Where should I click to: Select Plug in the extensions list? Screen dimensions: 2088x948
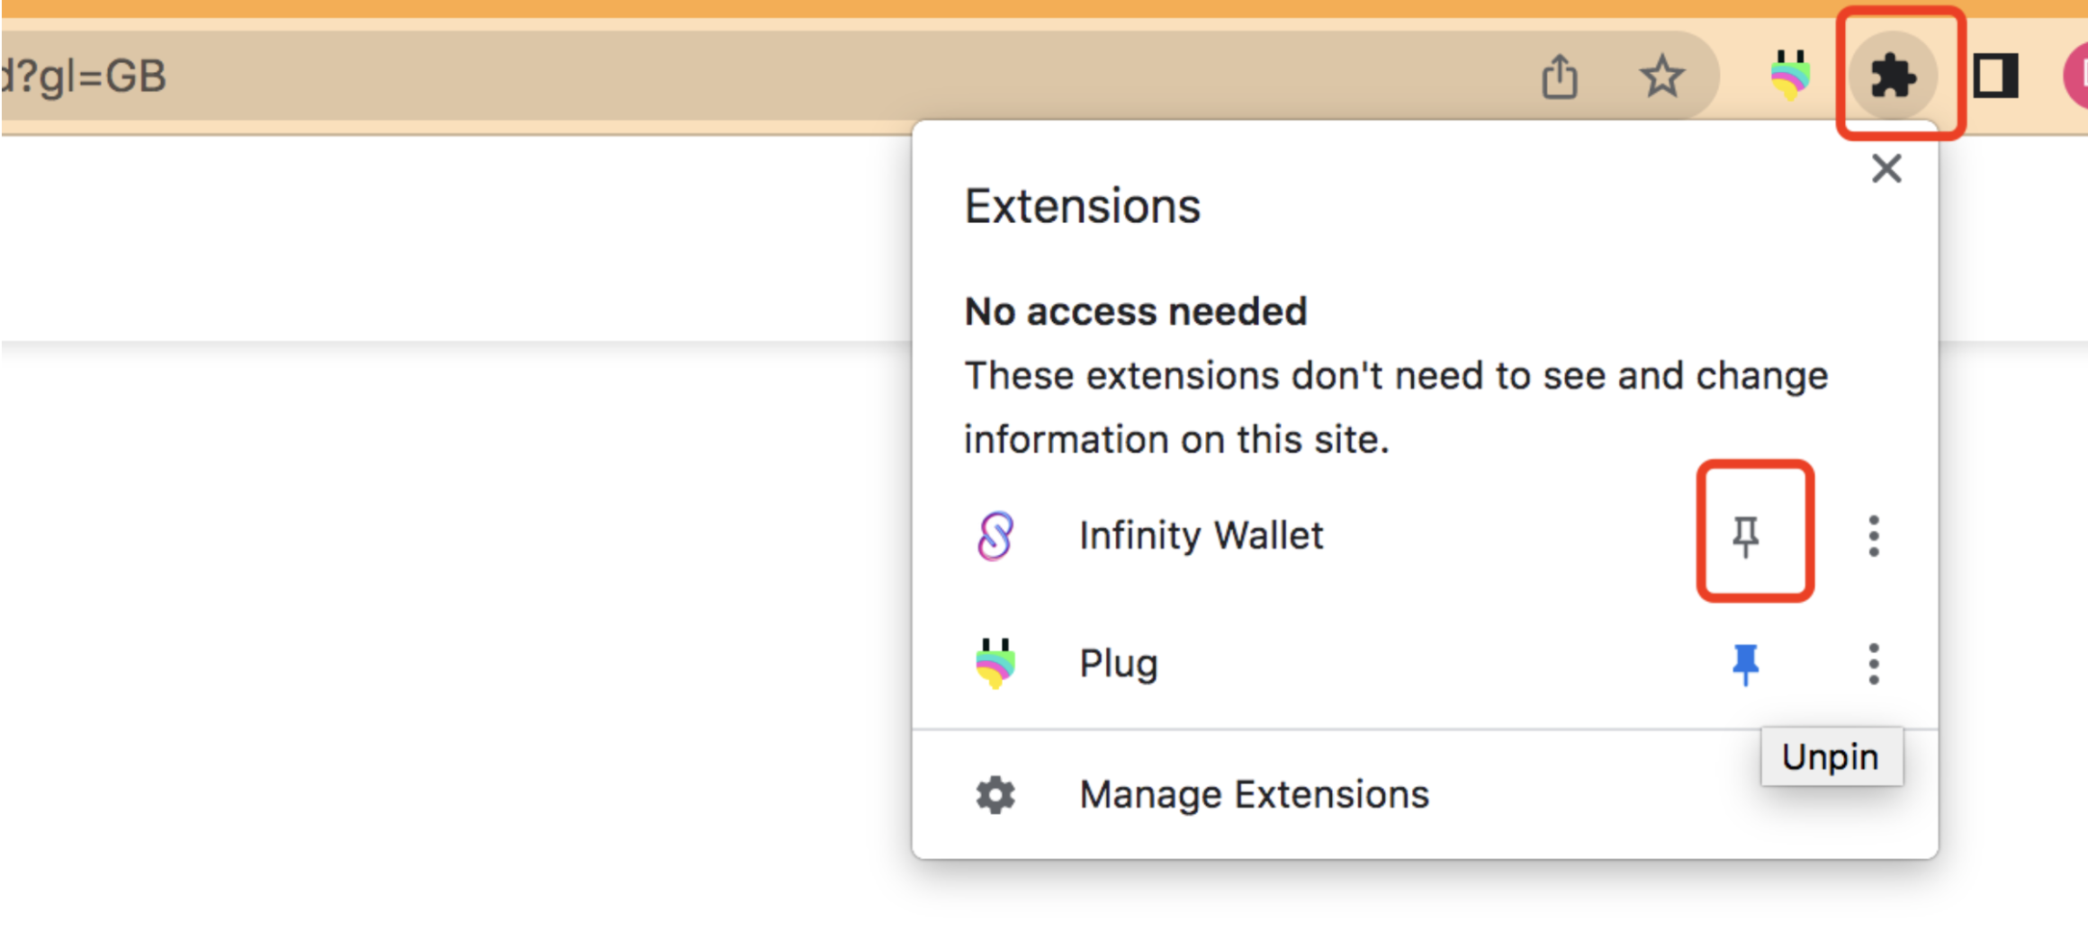point(1119,664)
